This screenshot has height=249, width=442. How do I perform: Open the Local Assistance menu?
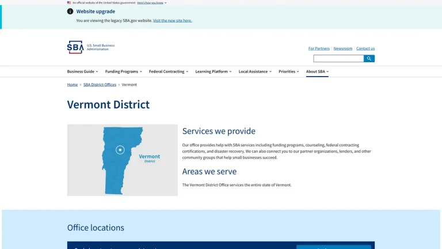pos(255,71)
